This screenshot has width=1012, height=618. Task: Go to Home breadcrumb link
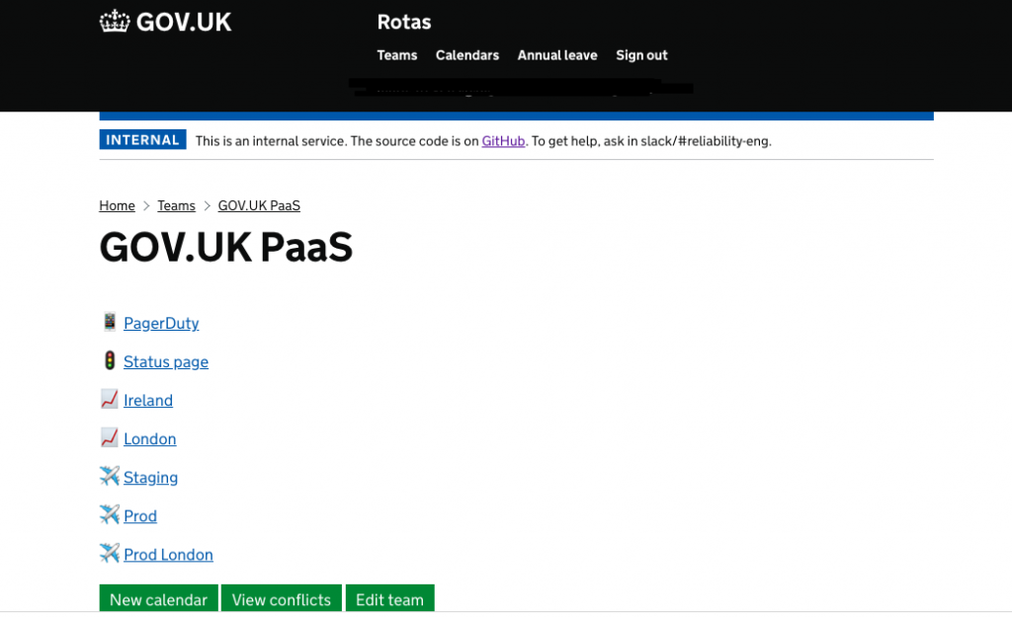pos(117,205)
